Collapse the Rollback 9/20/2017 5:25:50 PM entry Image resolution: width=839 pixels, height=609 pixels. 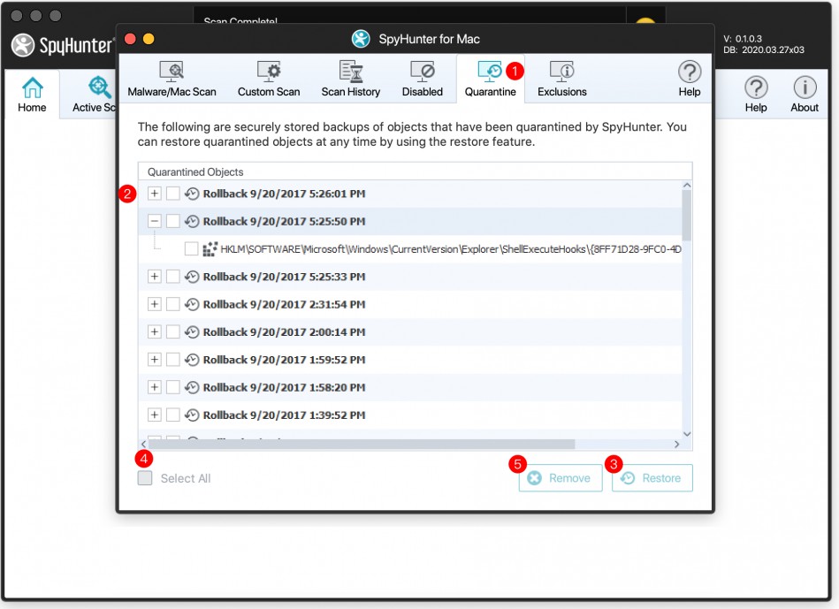point(154,221)
